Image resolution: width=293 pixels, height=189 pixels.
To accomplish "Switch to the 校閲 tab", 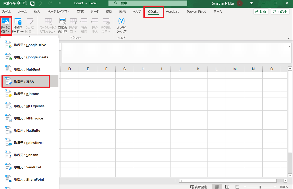I will pyautogui.click(x=109, y=11).
